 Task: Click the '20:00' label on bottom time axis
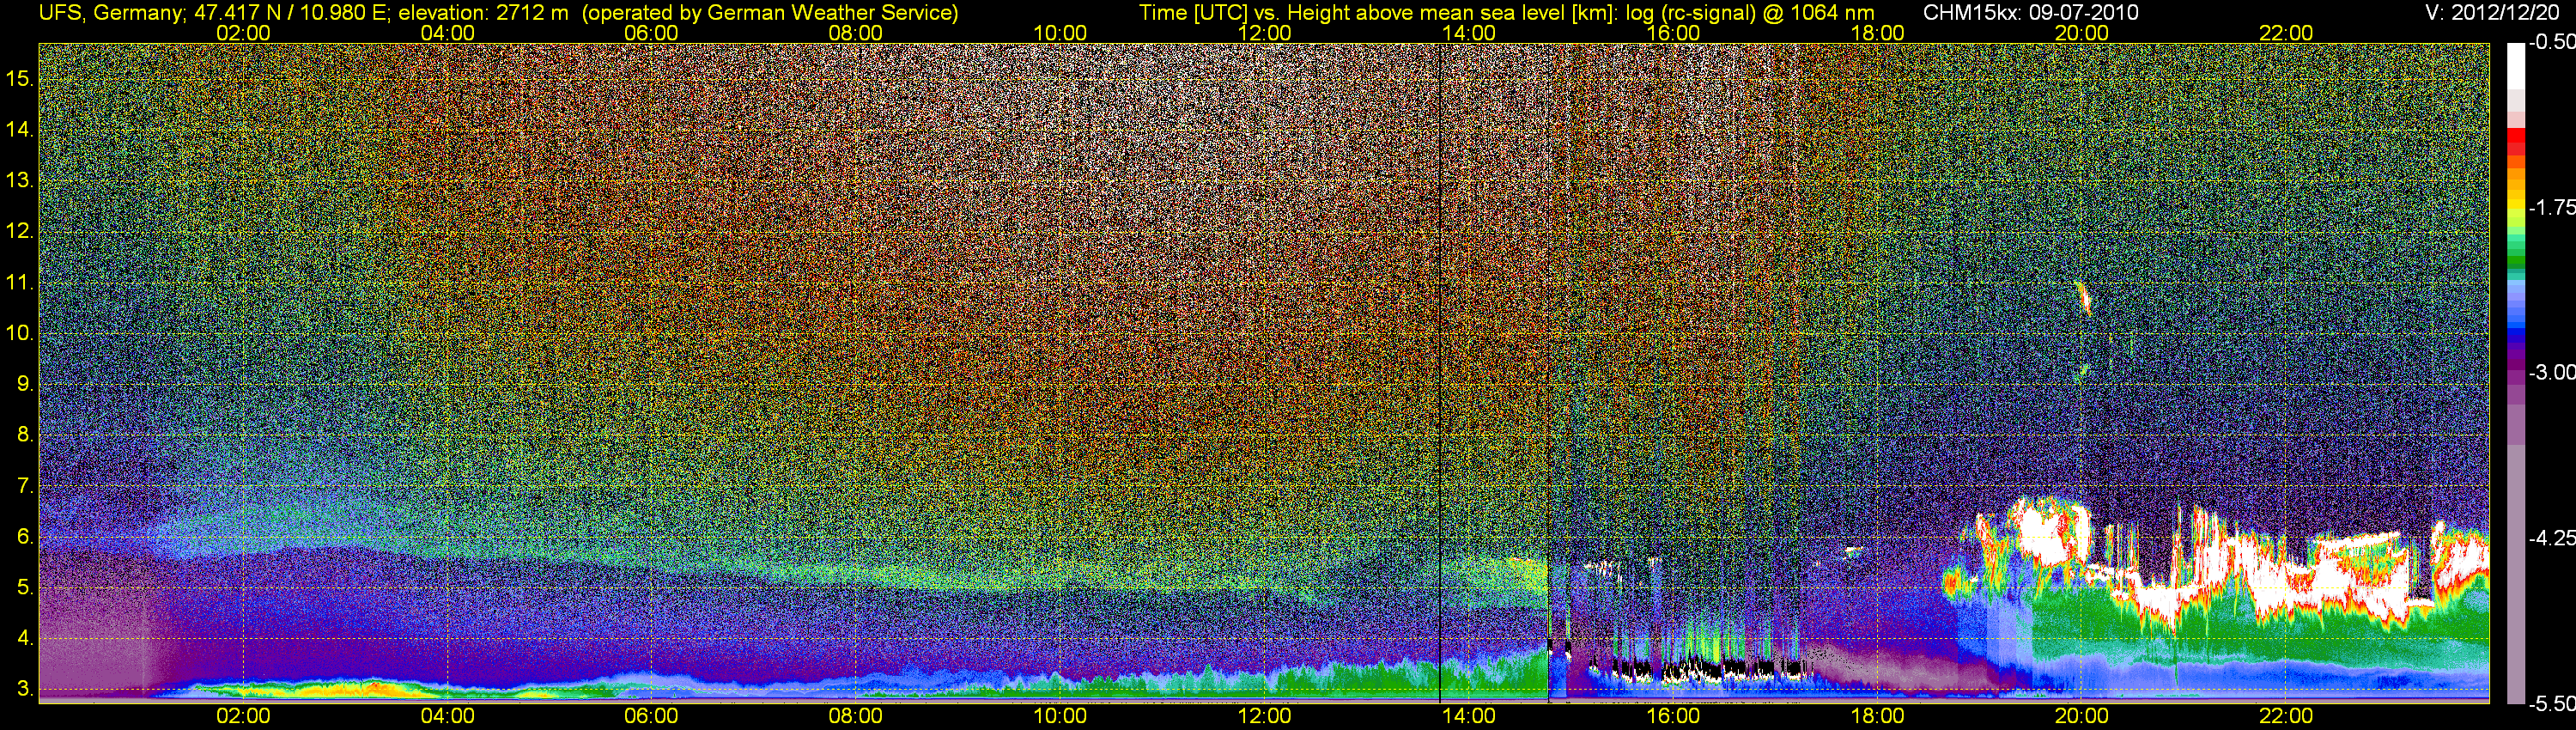(2082, 716)
